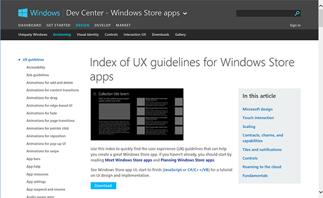Open Accessibility in the sidebar

point(36,67)
